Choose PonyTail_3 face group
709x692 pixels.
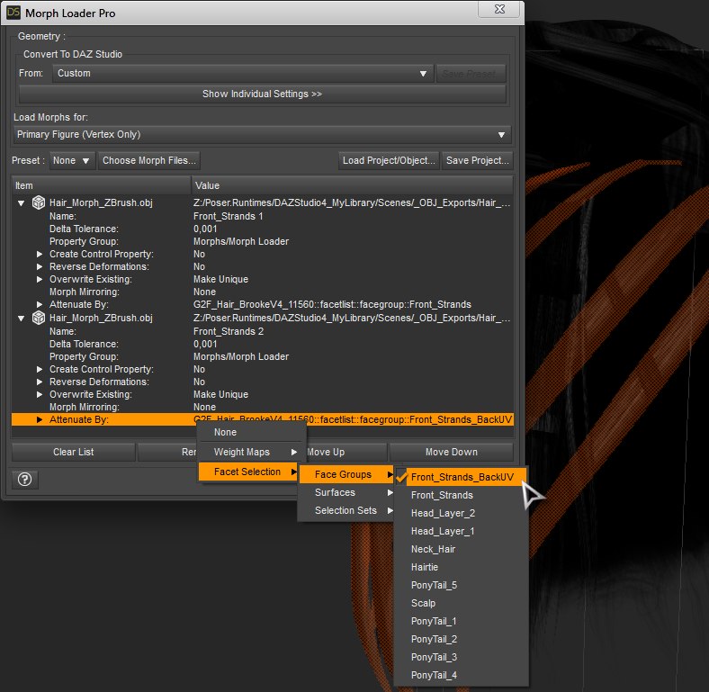pos(462,657)
